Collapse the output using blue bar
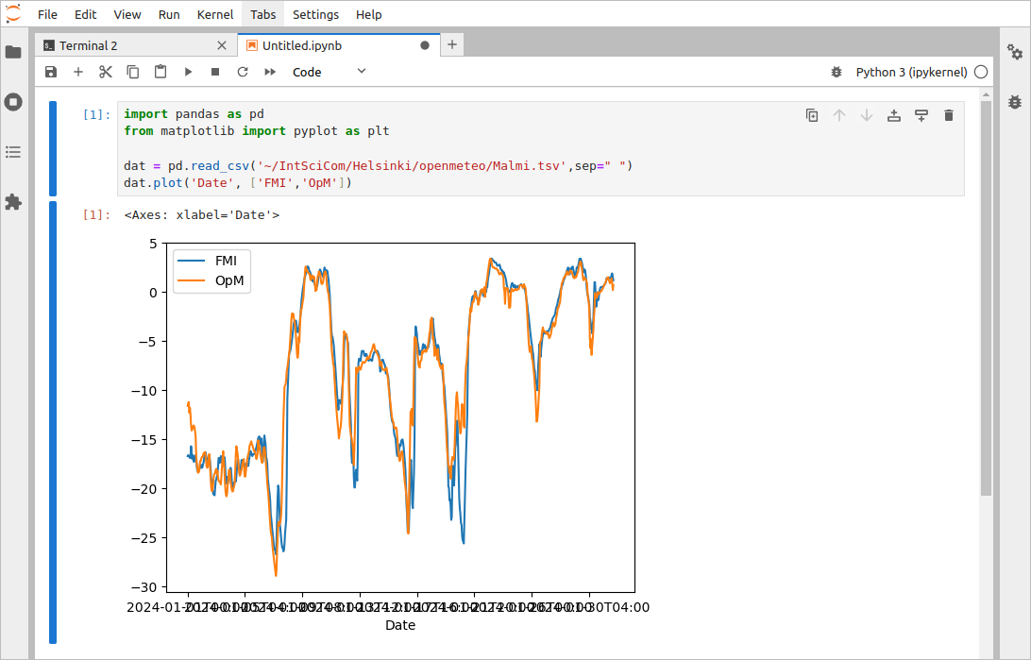The image size is (1031, 660). (53, 422)
